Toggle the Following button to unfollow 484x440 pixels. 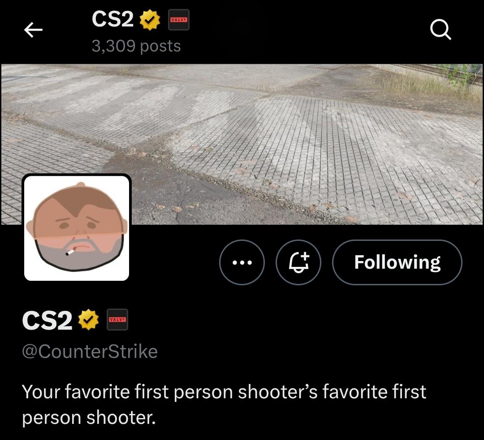(x=397, y=262)
